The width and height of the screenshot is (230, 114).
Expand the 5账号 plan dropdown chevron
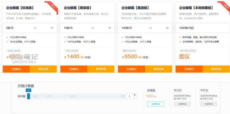52,28
